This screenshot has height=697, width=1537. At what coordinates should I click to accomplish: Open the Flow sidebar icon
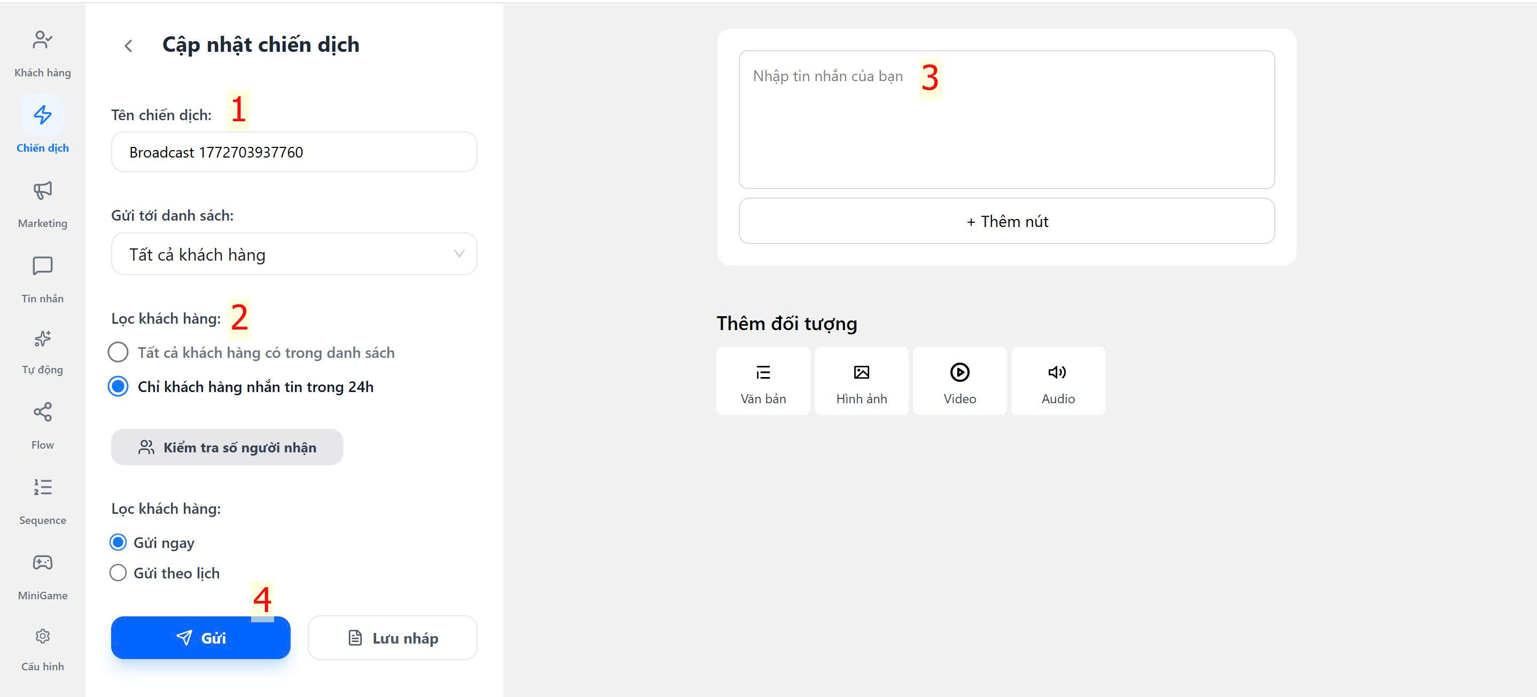tap(42, 426)
